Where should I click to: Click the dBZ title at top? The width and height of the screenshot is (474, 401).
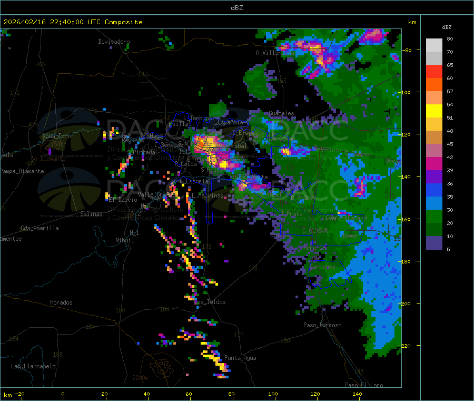(236, 7)
